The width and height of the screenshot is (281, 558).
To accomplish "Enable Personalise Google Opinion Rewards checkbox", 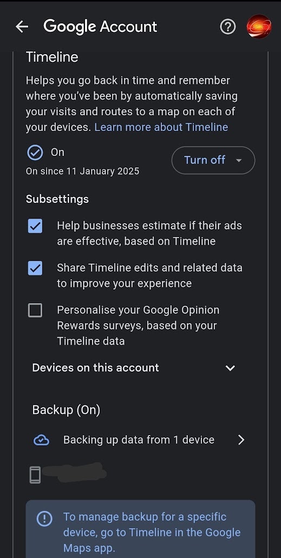I will (35, 310).
